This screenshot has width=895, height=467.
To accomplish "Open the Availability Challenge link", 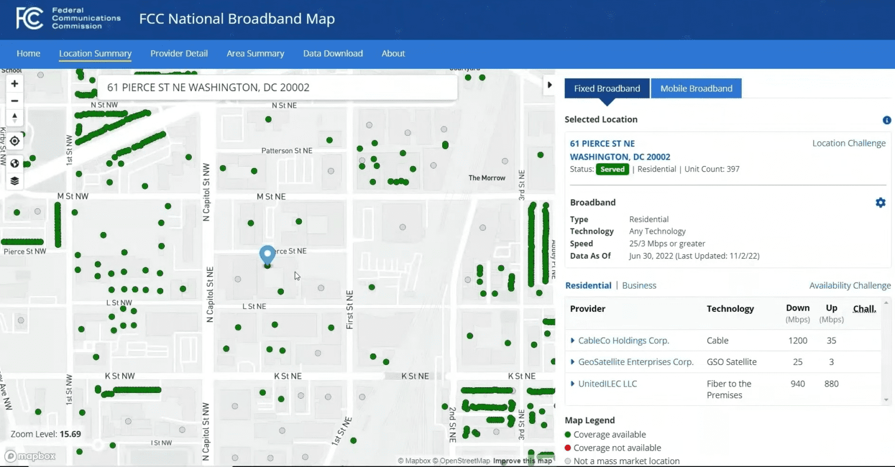I will point(850,286).
